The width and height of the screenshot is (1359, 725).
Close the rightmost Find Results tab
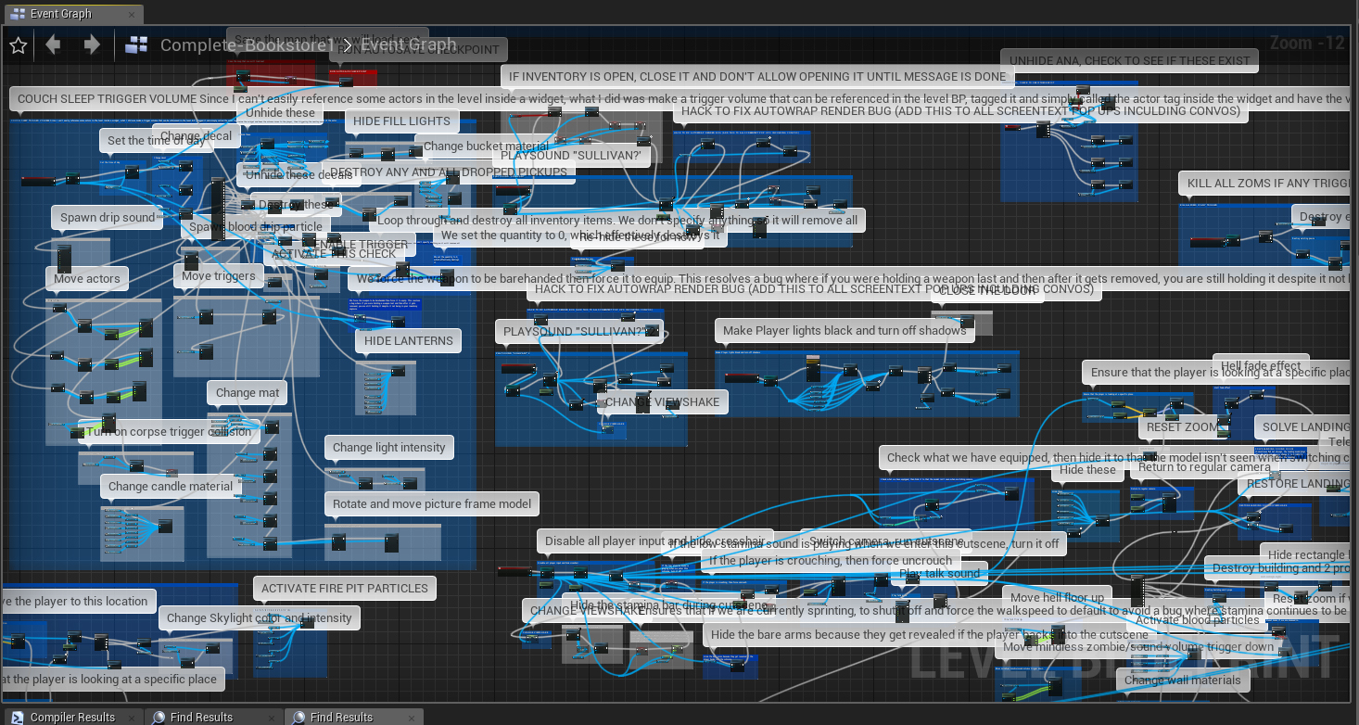413,718
